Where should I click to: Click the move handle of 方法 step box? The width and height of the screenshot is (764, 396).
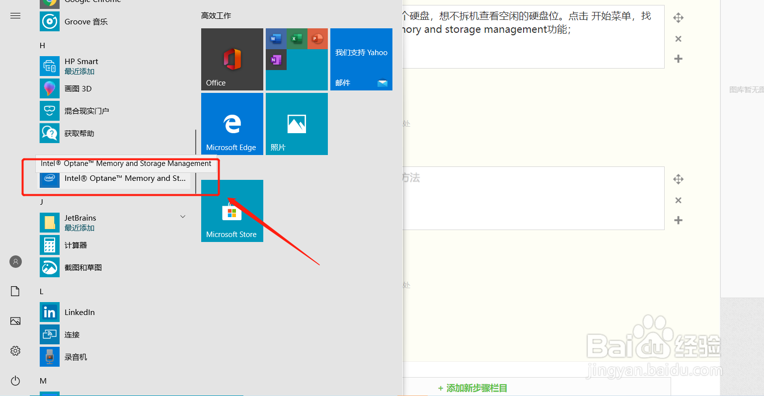tap(678, 179)
